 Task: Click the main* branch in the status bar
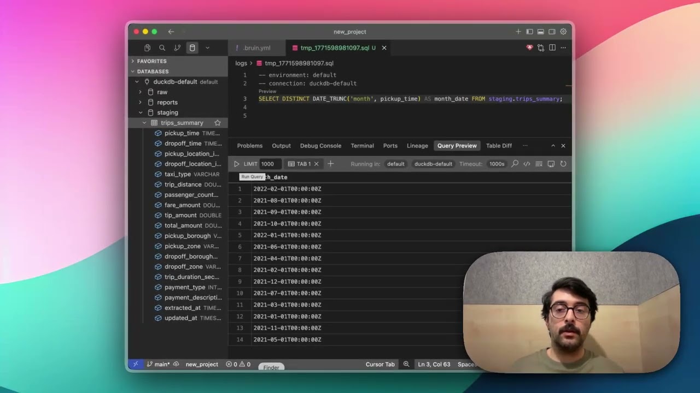pyautogui.click(x=158, y=364)
